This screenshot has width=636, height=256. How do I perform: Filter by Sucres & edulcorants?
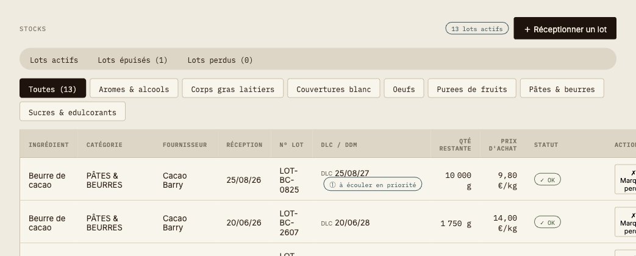pyautogui.click(x=73, y=112)
